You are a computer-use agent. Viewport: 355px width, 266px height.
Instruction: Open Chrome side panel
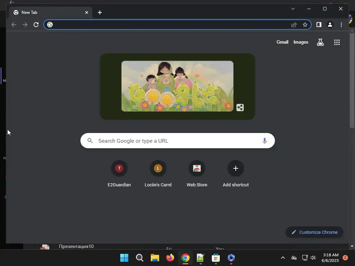[x=319, y=25]
